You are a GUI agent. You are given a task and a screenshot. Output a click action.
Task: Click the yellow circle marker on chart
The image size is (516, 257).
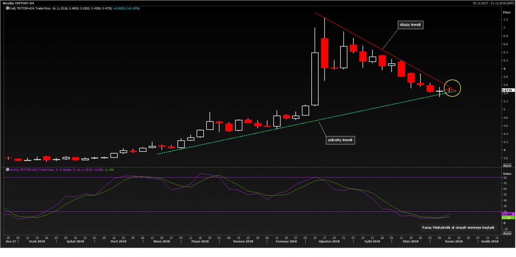(x=452, y=88)
